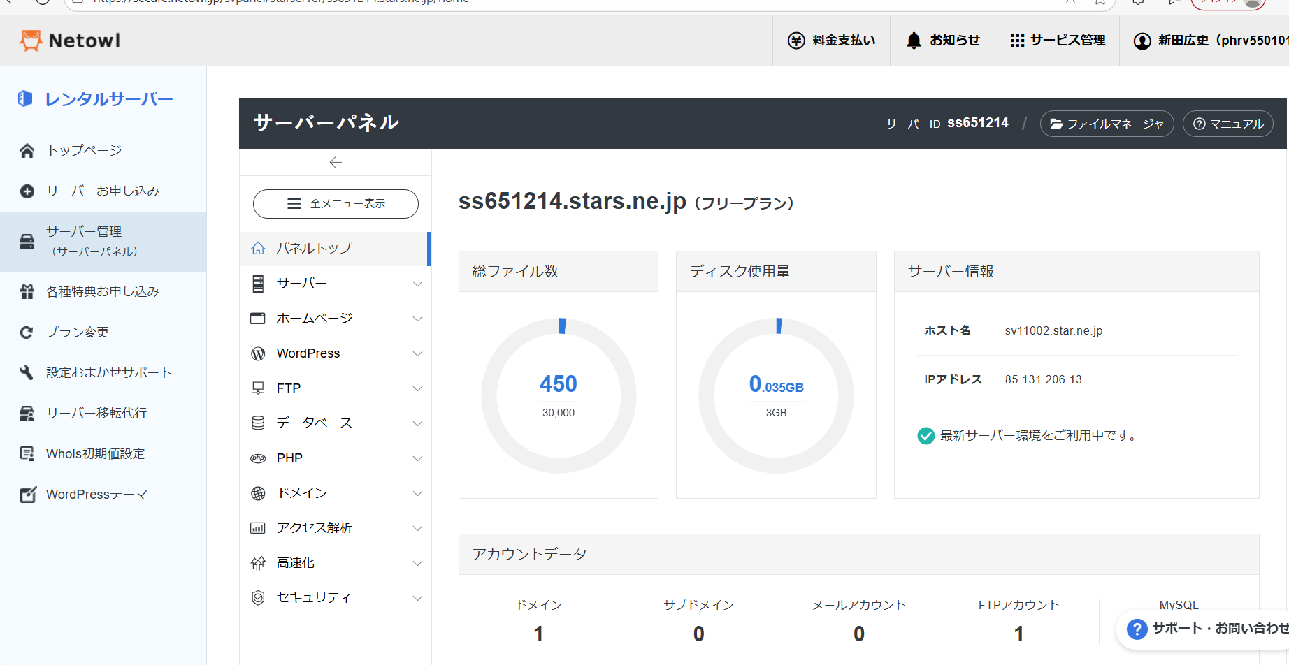This screenshot has width=1289, height=665.
Task: Expand the PHP menu chevron
Action: (x=417, y=458)
